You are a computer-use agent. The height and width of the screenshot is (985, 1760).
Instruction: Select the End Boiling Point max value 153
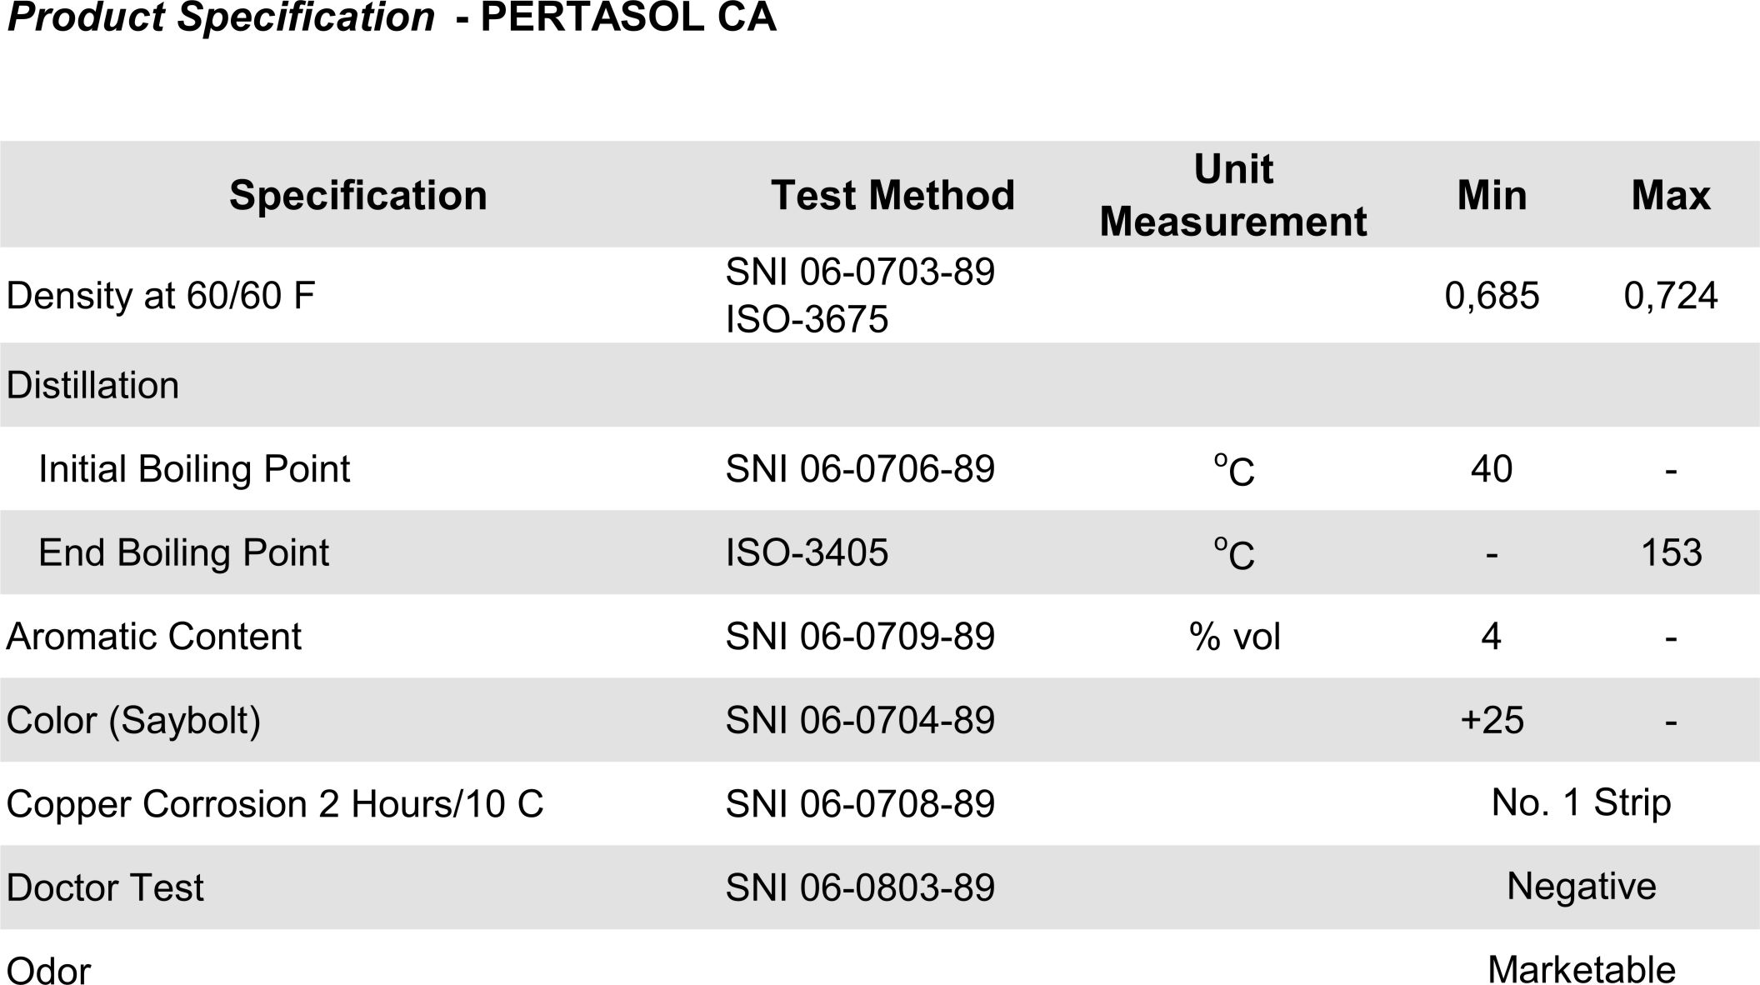coord(1670,552)
